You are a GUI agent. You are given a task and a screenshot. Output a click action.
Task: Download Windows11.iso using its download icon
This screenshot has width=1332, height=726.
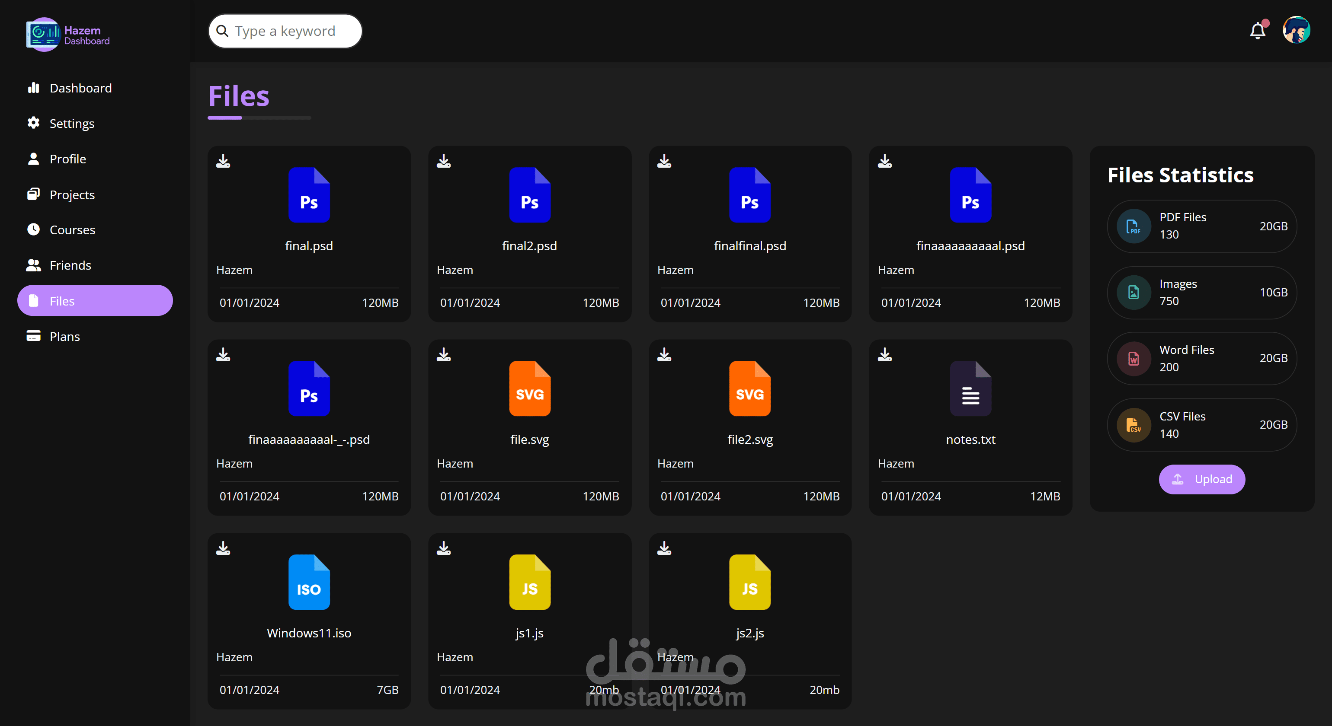(223, 548)
